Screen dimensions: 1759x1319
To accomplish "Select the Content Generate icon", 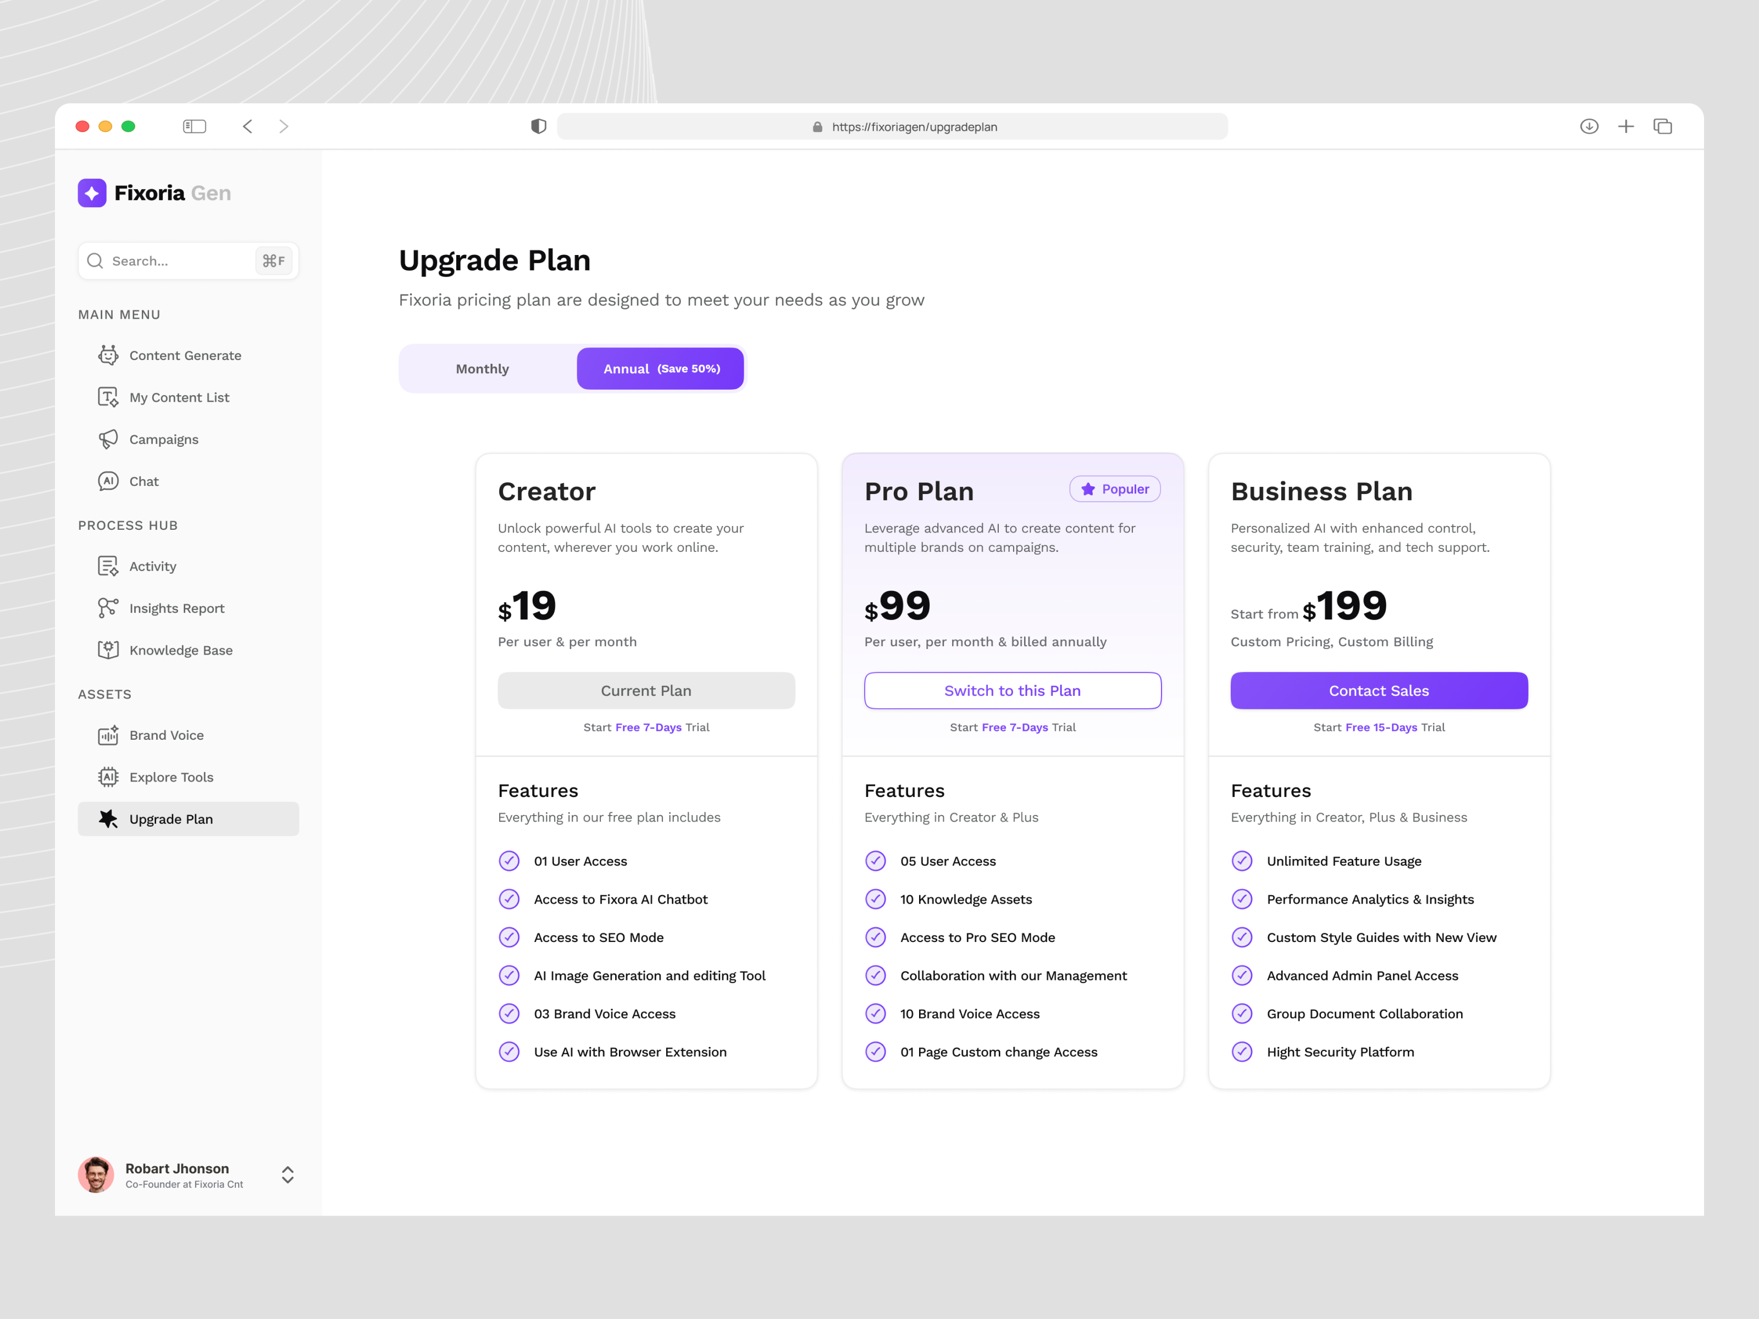I will 108,356.
